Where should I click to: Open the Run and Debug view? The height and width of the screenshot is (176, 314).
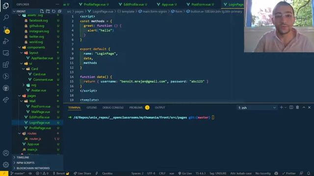coord(6,41)
